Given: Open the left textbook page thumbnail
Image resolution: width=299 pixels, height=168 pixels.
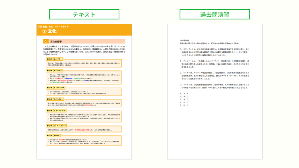Looking at the screenshot, I should click(x=84, y=91).
